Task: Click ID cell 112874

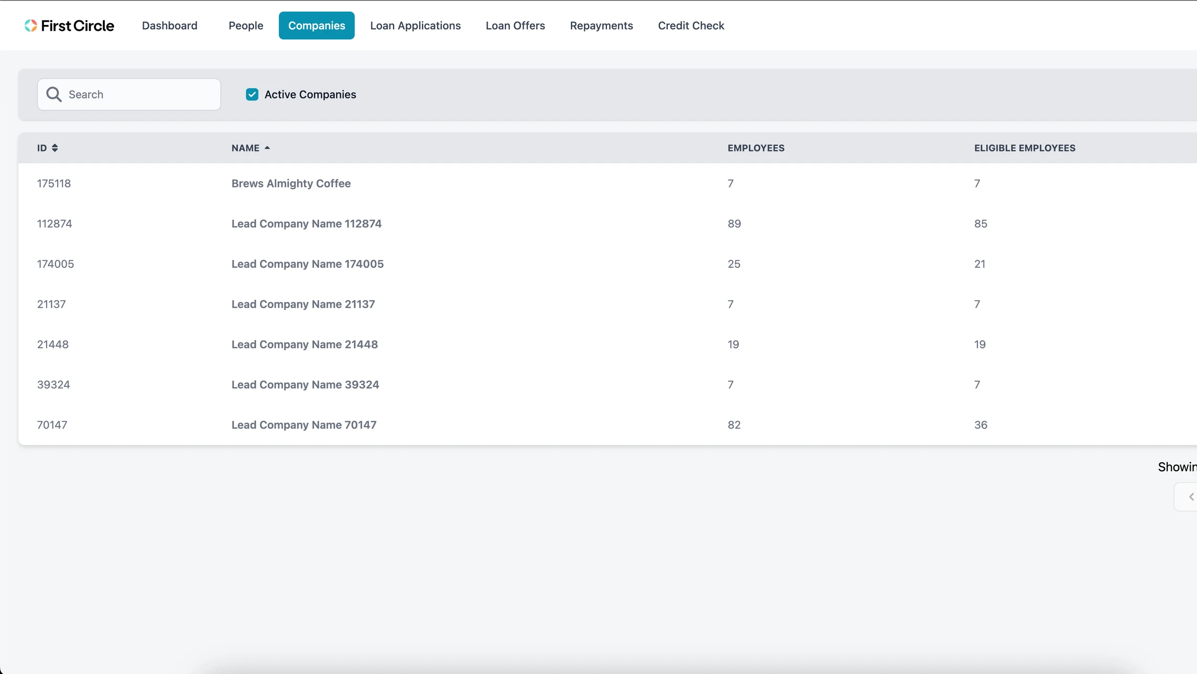Action: click(55, 224)
